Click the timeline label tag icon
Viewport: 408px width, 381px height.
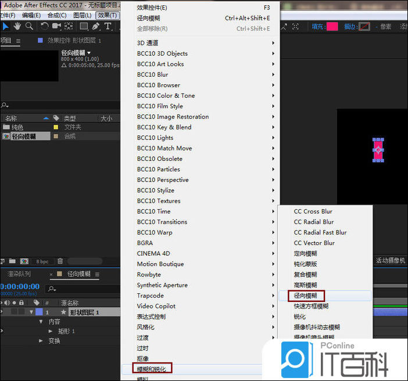pyautogui.click(x=37, y=303)
